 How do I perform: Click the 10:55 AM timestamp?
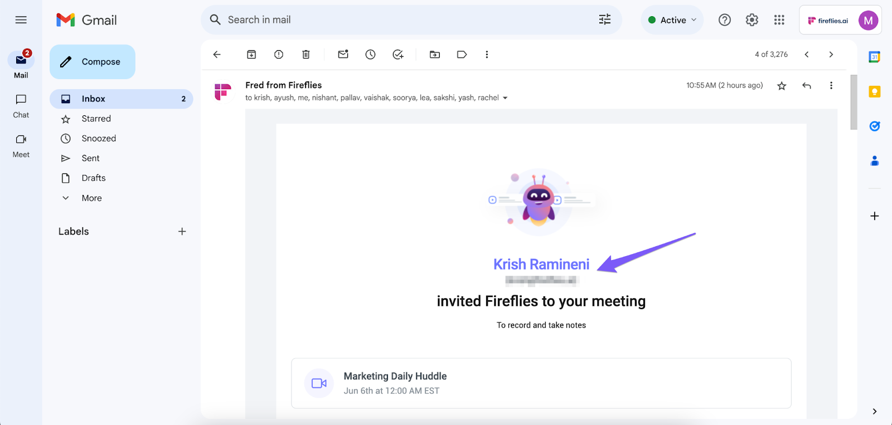pos(724,86)
